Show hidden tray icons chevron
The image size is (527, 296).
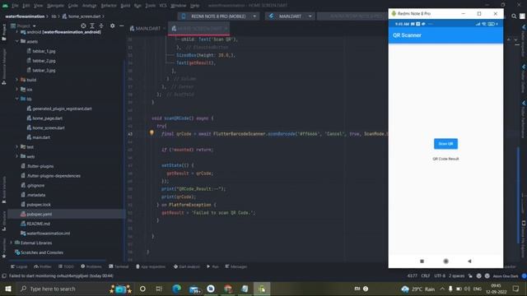(x=442, y=289)
